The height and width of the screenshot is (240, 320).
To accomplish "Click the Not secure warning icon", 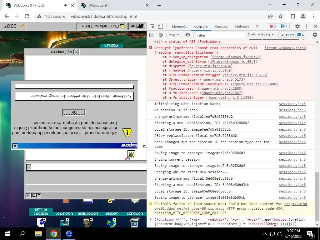I will point(39,16).
